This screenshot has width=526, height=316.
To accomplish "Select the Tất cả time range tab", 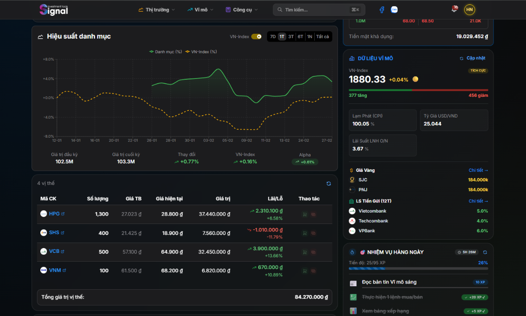I will (322, 36).
